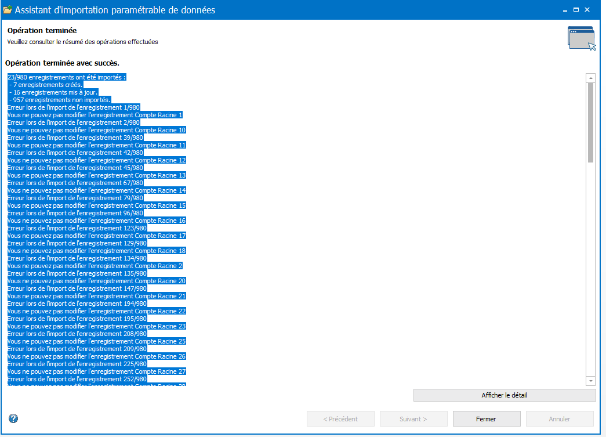The height and width of the screenshot is (437, 606).
Task: Close window via title bar X
Action: [587, 10]
